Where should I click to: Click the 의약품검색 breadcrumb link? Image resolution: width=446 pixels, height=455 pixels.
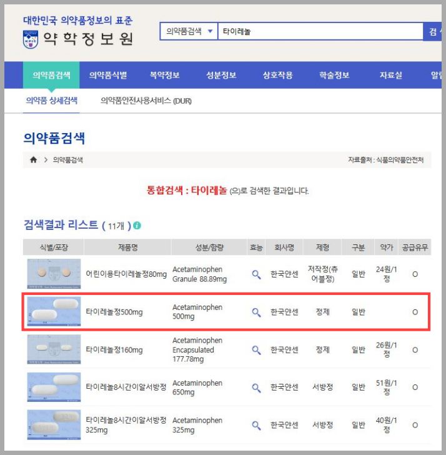[68, 160]
